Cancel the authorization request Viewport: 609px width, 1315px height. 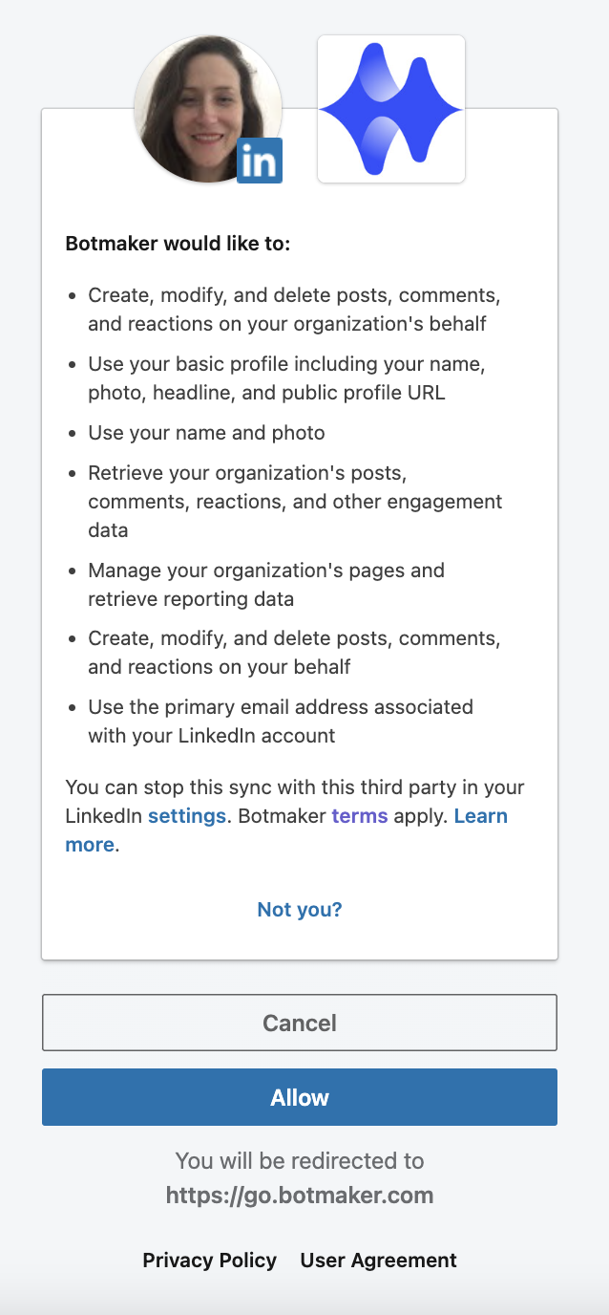[300, 1023]
